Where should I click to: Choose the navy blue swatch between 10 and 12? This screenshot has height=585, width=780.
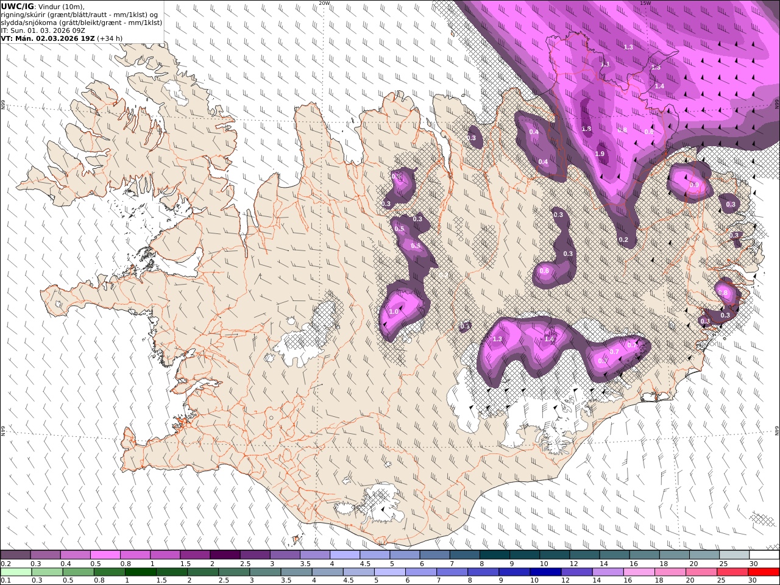pyautogui.click(x=545, y=572)
